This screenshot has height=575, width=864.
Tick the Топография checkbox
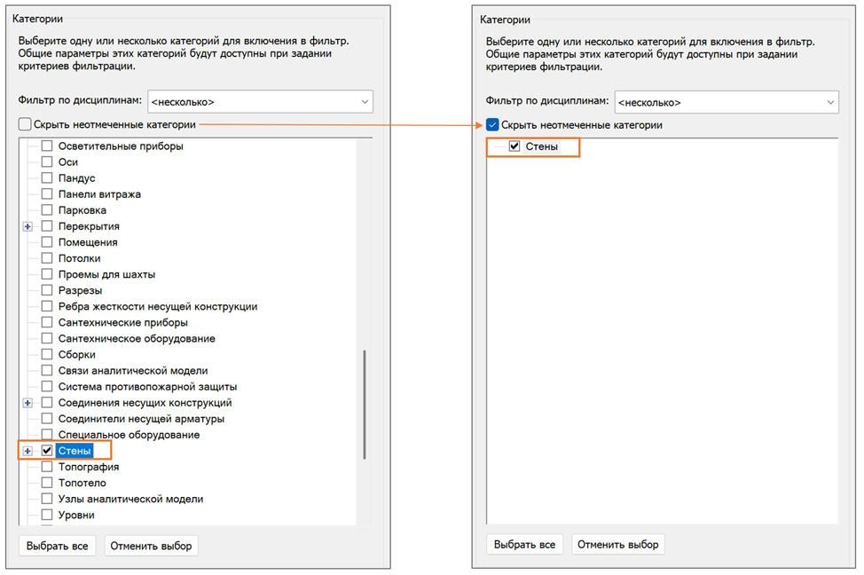click(x=47, y=467)
